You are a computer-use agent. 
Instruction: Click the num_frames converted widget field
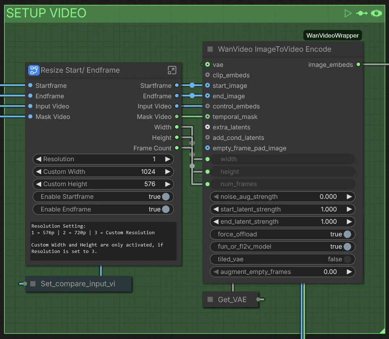pyautogui.click(x=283, y=184)
